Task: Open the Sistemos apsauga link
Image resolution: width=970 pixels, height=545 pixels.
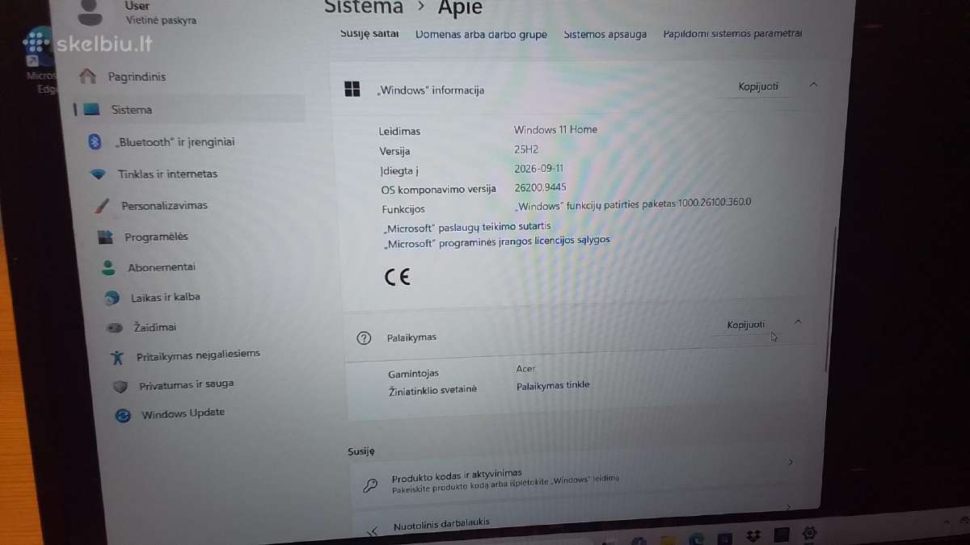Action: click(x=605, y=35)
